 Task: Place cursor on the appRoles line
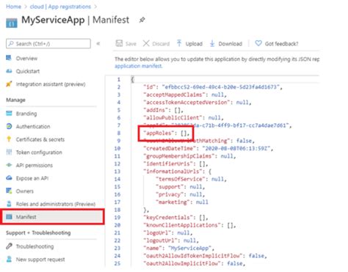(x=167, y=133)
